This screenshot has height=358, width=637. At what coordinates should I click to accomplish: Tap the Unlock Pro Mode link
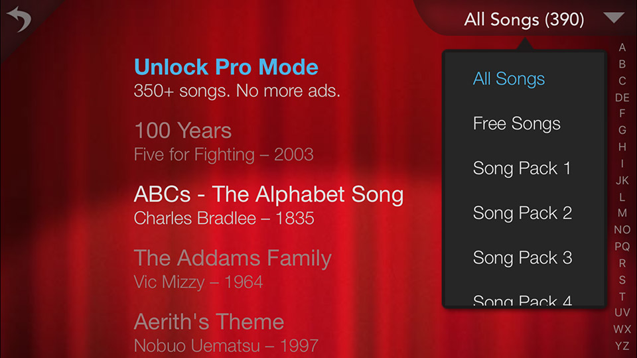tap(226, 67)
